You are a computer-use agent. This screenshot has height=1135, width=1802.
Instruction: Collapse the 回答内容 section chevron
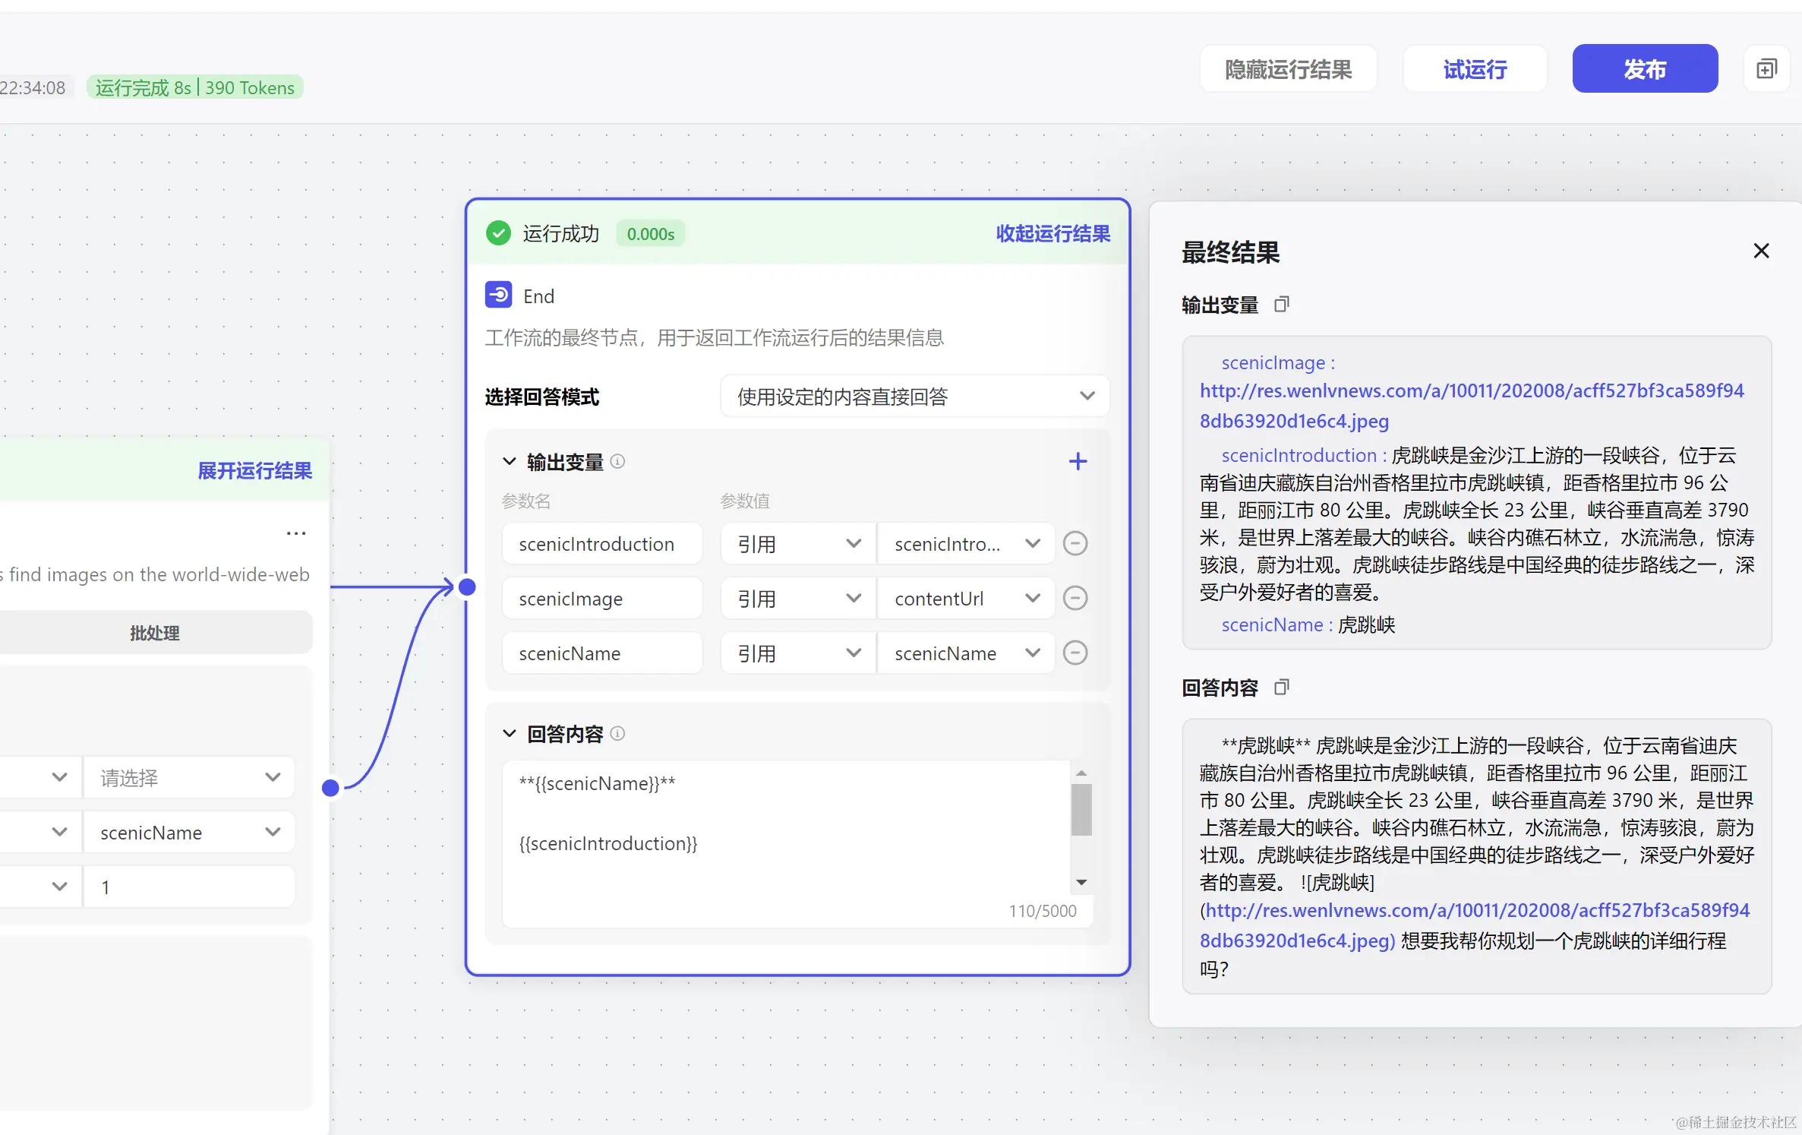tap(509, 733)
